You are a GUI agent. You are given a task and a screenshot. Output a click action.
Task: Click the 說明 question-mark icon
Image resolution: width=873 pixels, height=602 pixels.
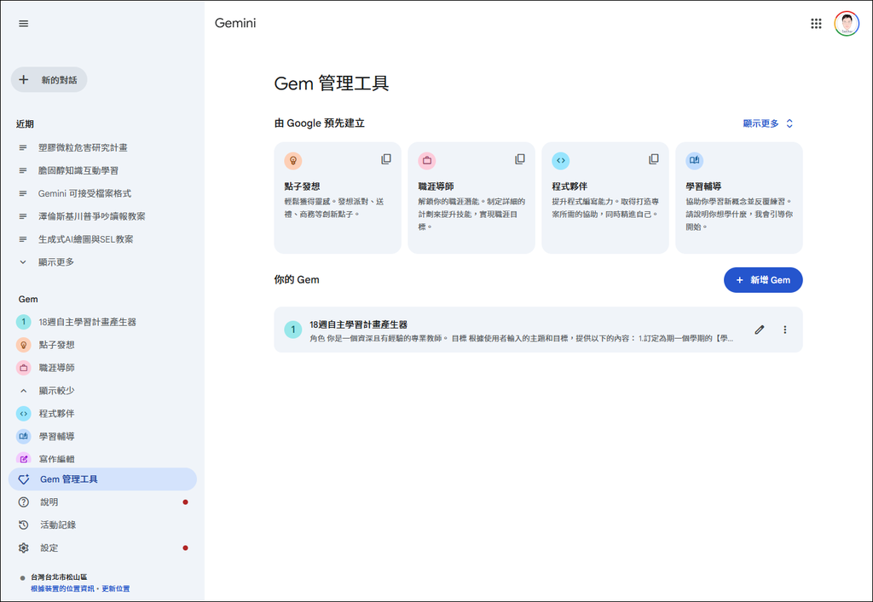23,502
